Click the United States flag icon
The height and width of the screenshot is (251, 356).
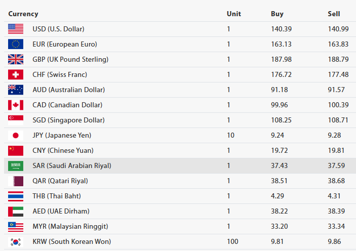pyautogui.click(x=16, y=29)
